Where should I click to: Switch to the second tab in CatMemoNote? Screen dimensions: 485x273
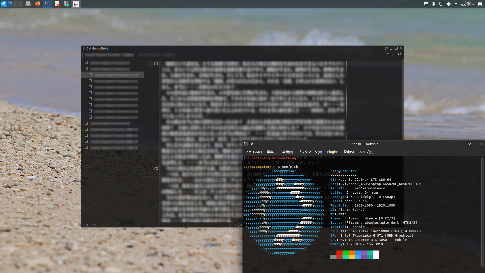click(x=156, y=55)
